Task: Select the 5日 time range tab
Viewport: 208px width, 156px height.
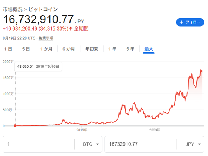Action: [x=26, y=49]
